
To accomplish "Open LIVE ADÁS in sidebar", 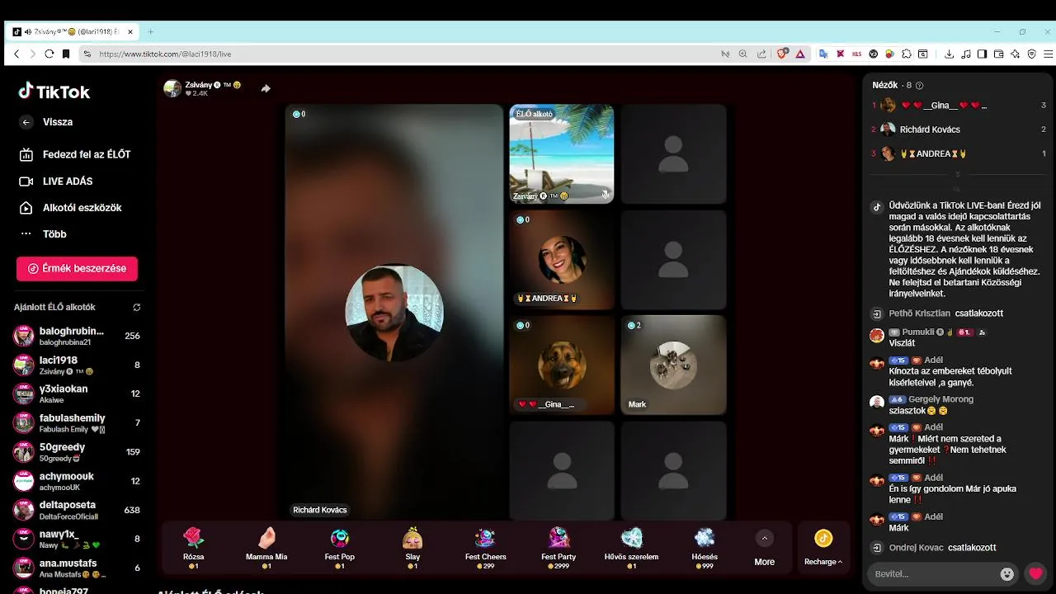I will click(56, 181).
